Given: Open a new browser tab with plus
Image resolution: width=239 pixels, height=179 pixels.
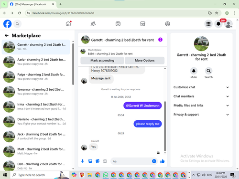Looking at the screenshot, I should pyautogui.click(x=60, y=4).
